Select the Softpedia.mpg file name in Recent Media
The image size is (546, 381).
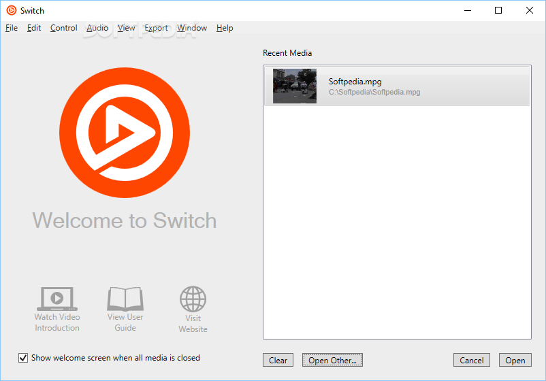(355, 82)
